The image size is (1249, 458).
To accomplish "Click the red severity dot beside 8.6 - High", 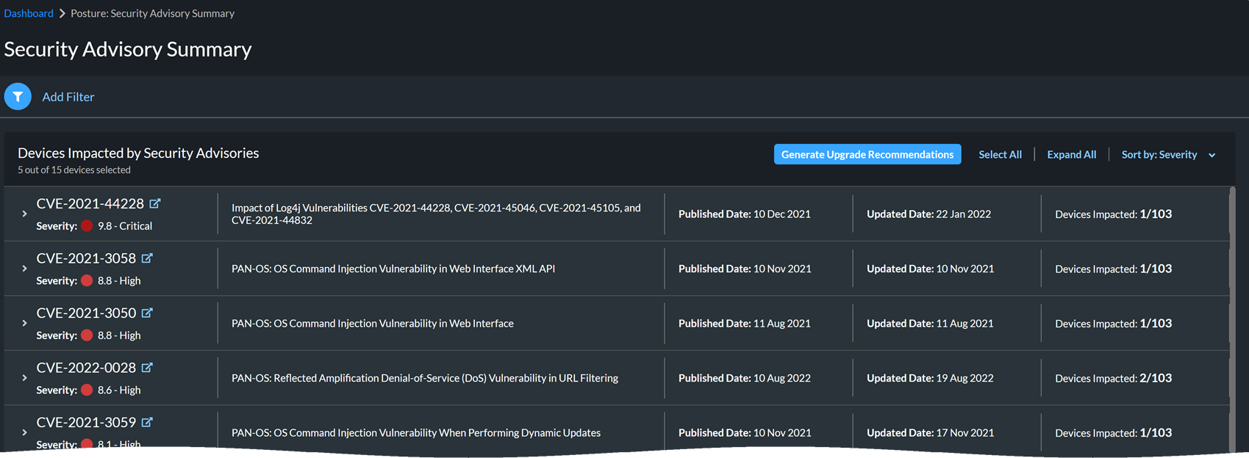I will click(x=87, y=390).
